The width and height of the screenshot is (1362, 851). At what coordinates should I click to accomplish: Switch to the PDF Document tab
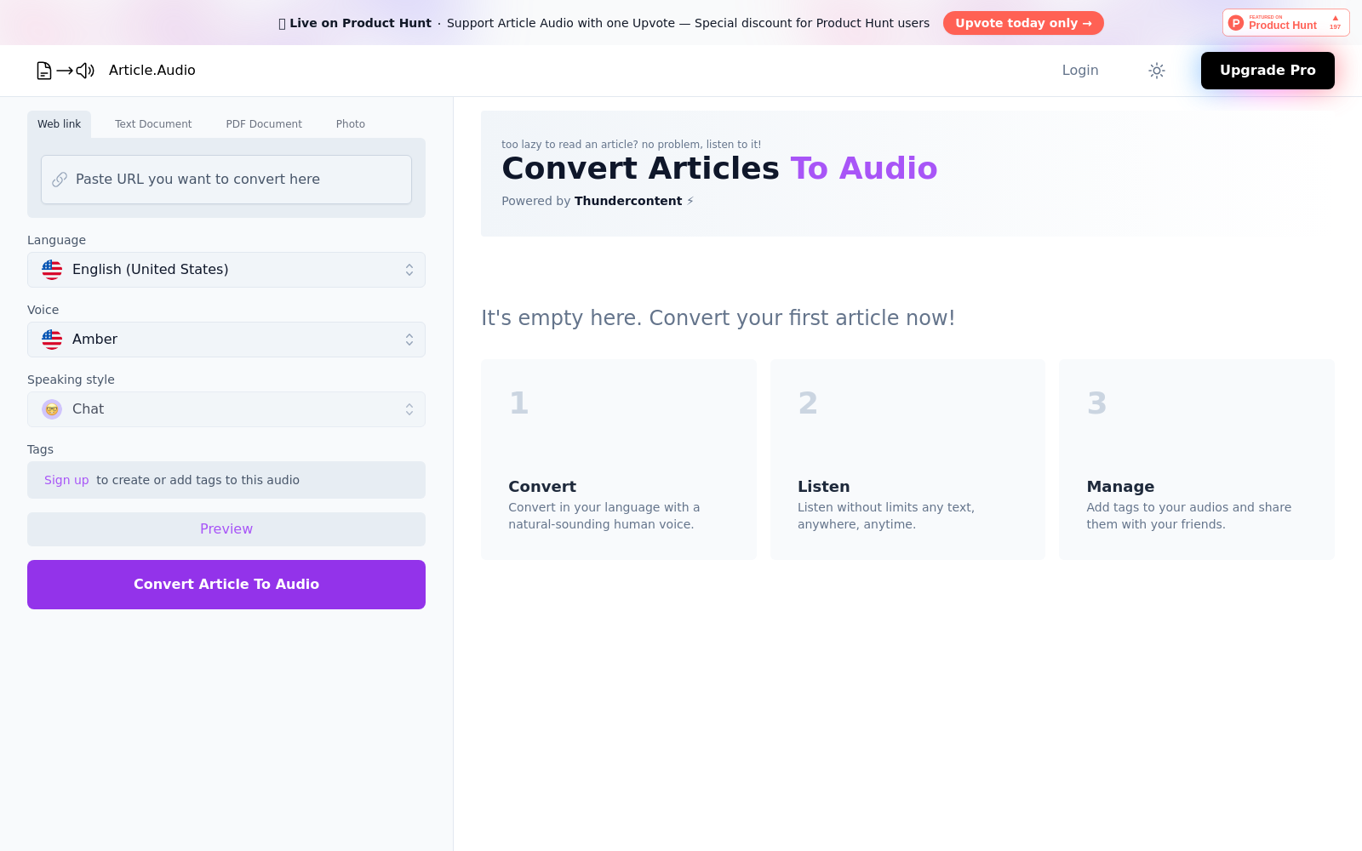coord(264,124)
